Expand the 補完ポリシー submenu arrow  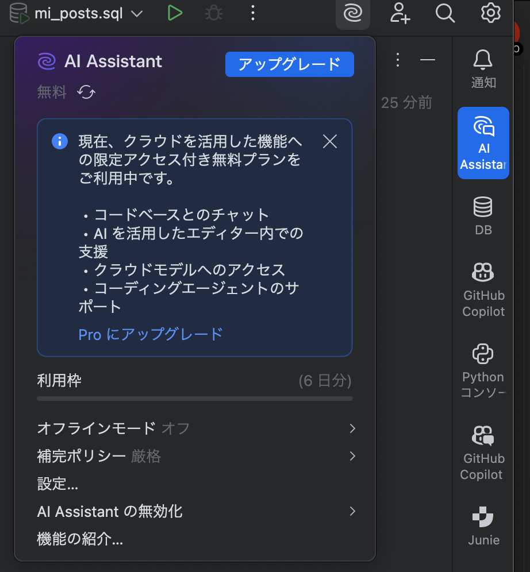tap(352, 456)
